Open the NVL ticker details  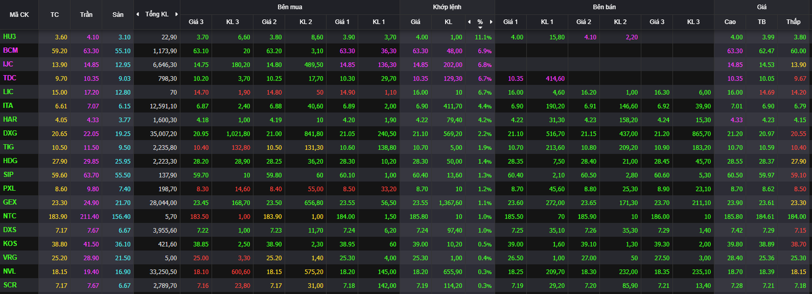(x=10, y=272)
